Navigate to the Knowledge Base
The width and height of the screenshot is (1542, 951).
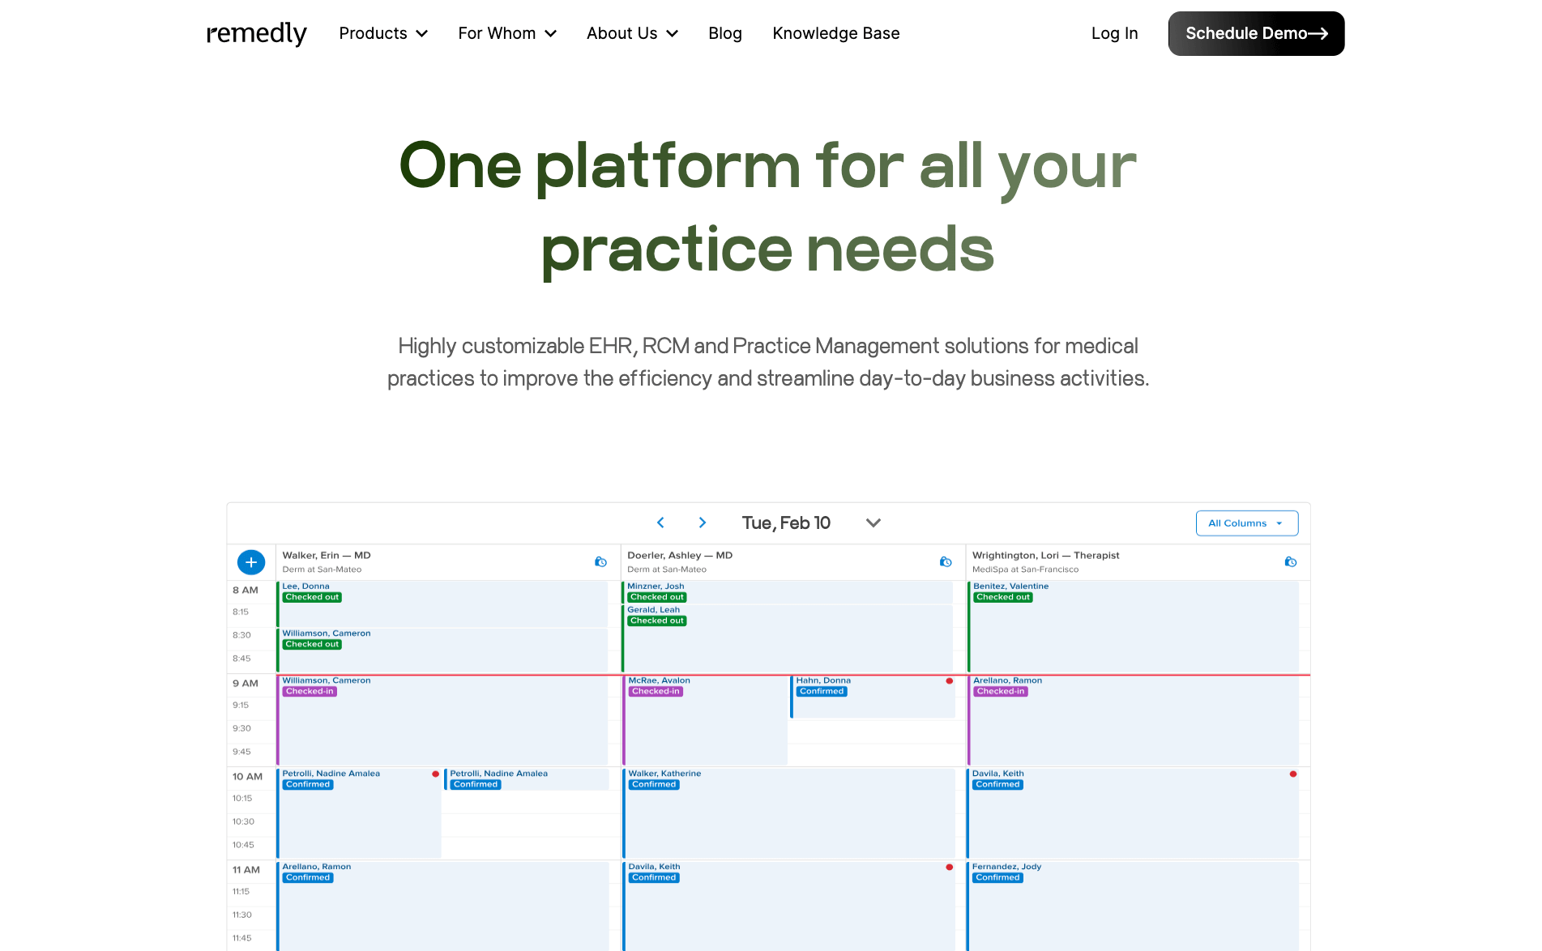coord(835,33)
